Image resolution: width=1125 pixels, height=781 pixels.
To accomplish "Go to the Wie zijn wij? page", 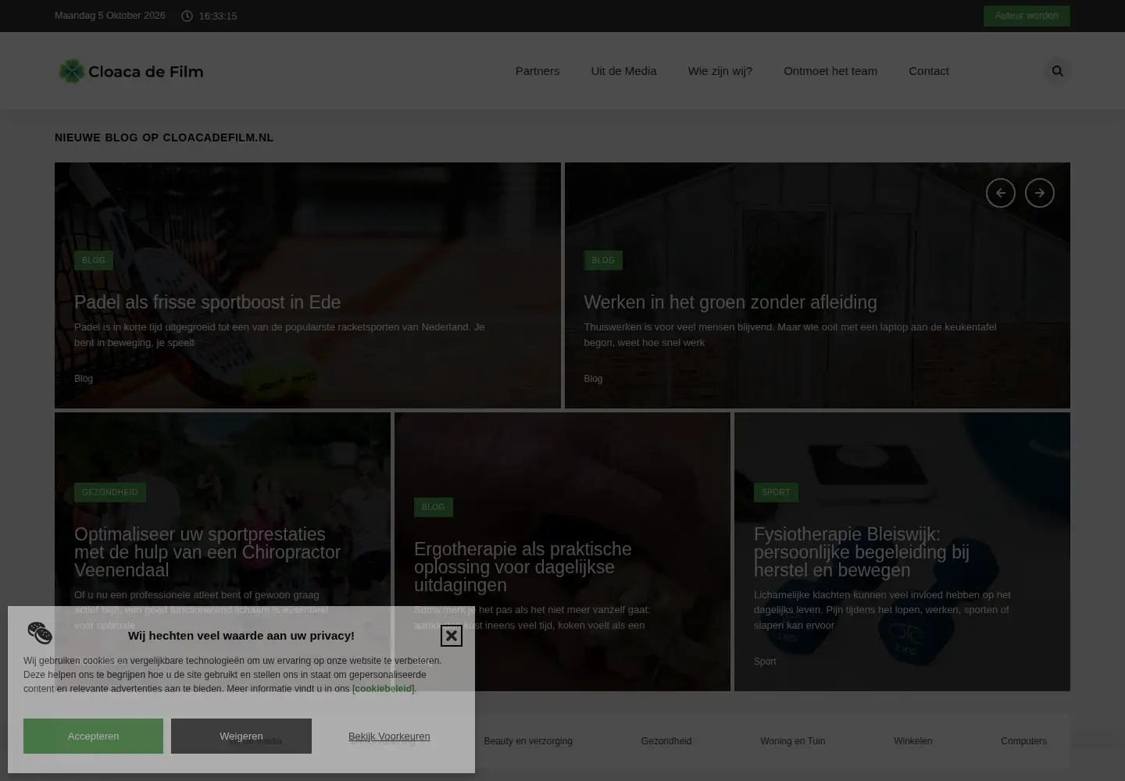I will 720,71.
